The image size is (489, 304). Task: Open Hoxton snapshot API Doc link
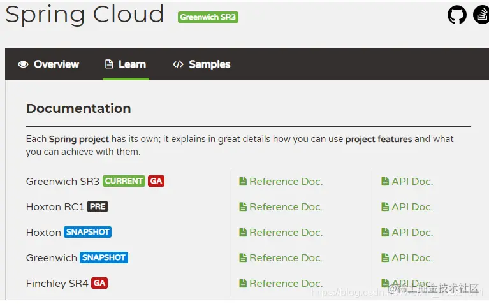tap(412, 233)
